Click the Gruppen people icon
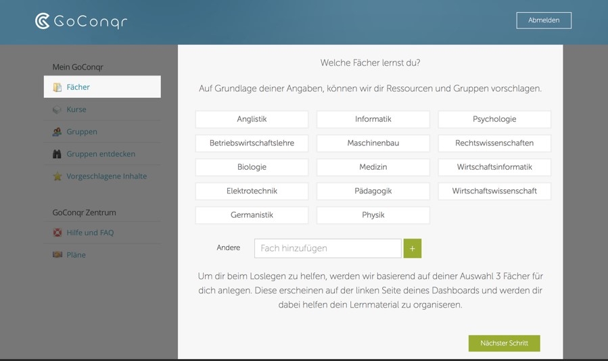The height and width of the screenshot is (361, 608). [57, 132]
